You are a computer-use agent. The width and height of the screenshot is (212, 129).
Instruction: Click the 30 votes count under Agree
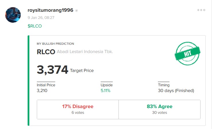[159, 113]
